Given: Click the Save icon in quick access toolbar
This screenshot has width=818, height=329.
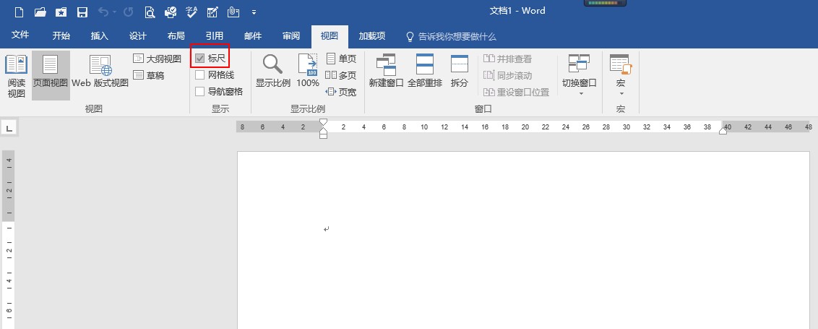Looking at the screenshot, I should (x=82, y=12).
